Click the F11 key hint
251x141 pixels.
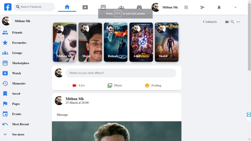point(118,14)
